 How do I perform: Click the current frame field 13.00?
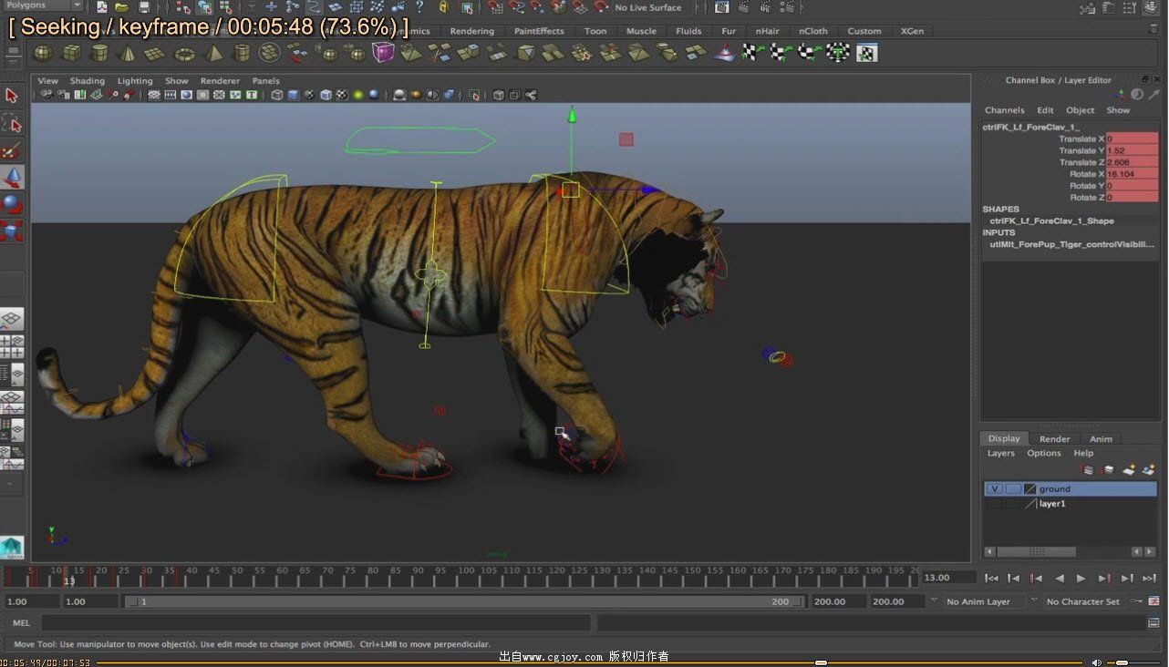pyautogui.click(x=947, y=578)
